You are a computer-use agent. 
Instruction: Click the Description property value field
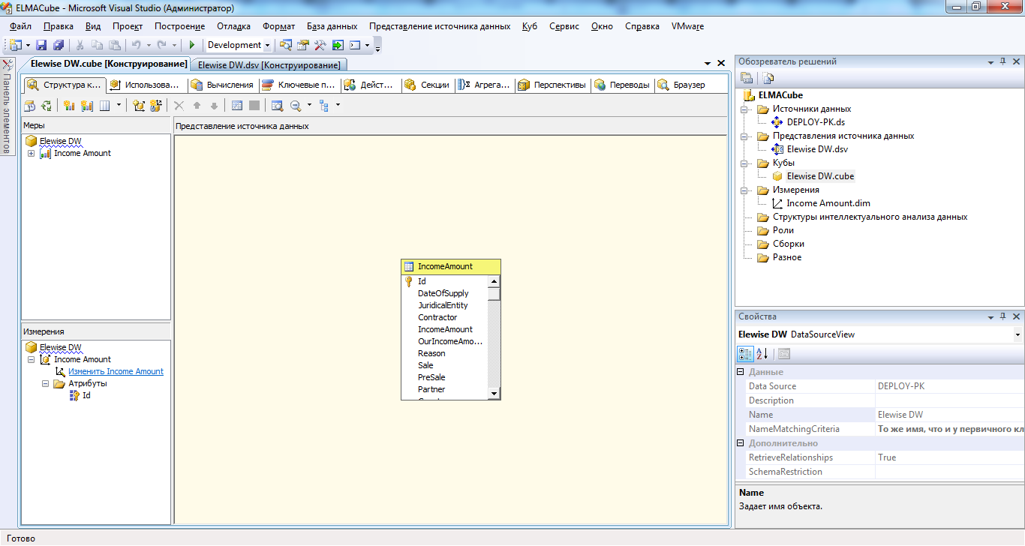coord(948,400)
